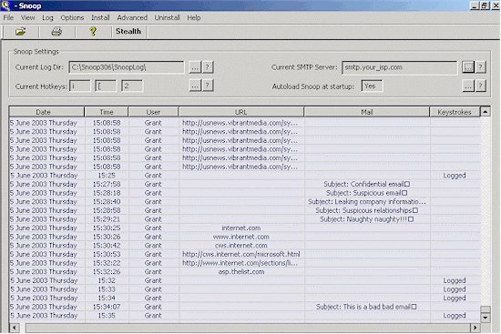Click the vertical scrollbar up arrow
This screenshot has width=501, height=334.
click(486, 112)
